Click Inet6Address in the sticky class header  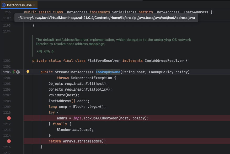[196, 12]
